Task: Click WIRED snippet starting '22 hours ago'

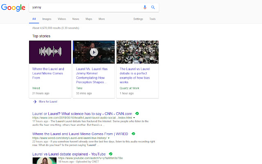Action: [x=94, y=143]
